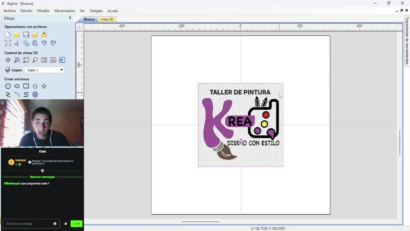410x231 pixels.
Task: Undo the last action with the arrow icon
Action: click(44, 43)
